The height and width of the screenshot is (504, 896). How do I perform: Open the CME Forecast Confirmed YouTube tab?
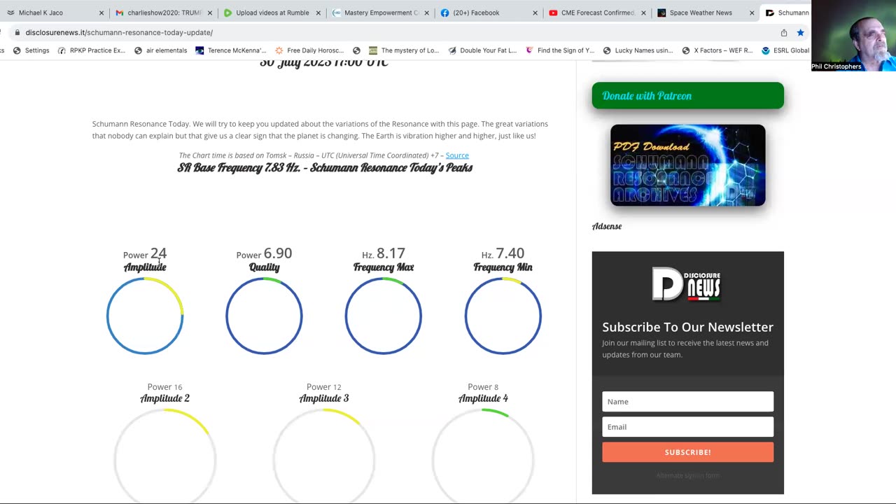coord(597,13)
